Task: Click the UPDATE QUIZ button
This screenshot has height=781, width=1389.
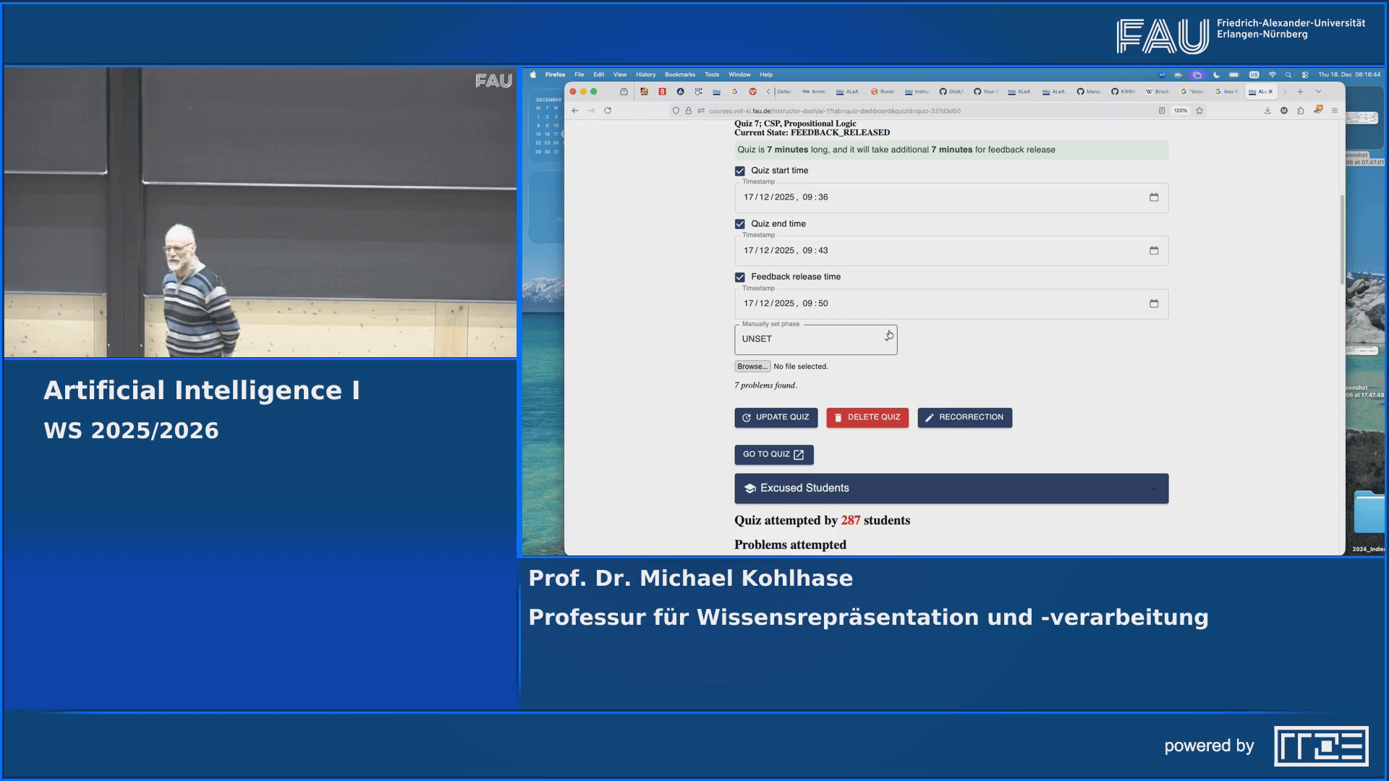Action: 776,417
